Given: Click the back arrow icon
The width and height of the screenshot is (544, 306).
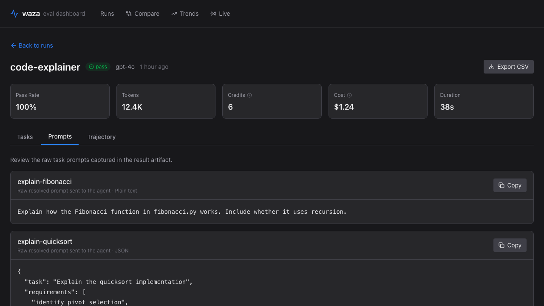Looking at the screenshot, I should 14,45.
